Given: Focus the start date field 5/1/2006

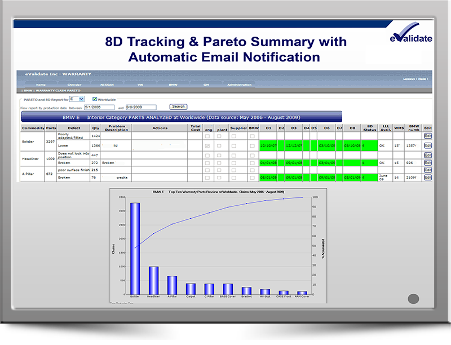Looking at the screenshot, I should pyautogui.click(x=99, y=107).
